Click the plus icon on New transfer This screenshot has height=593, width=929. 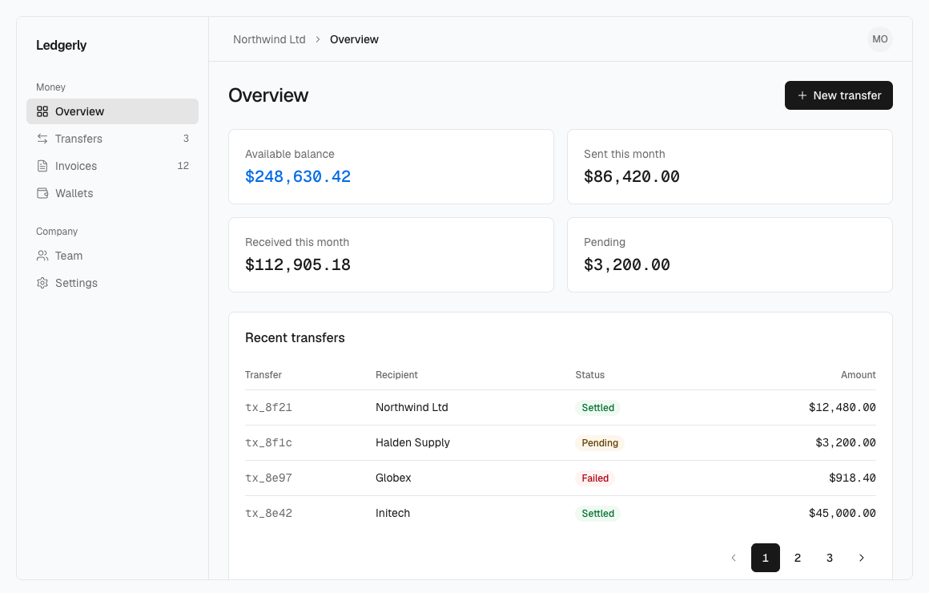pos(802,95)
